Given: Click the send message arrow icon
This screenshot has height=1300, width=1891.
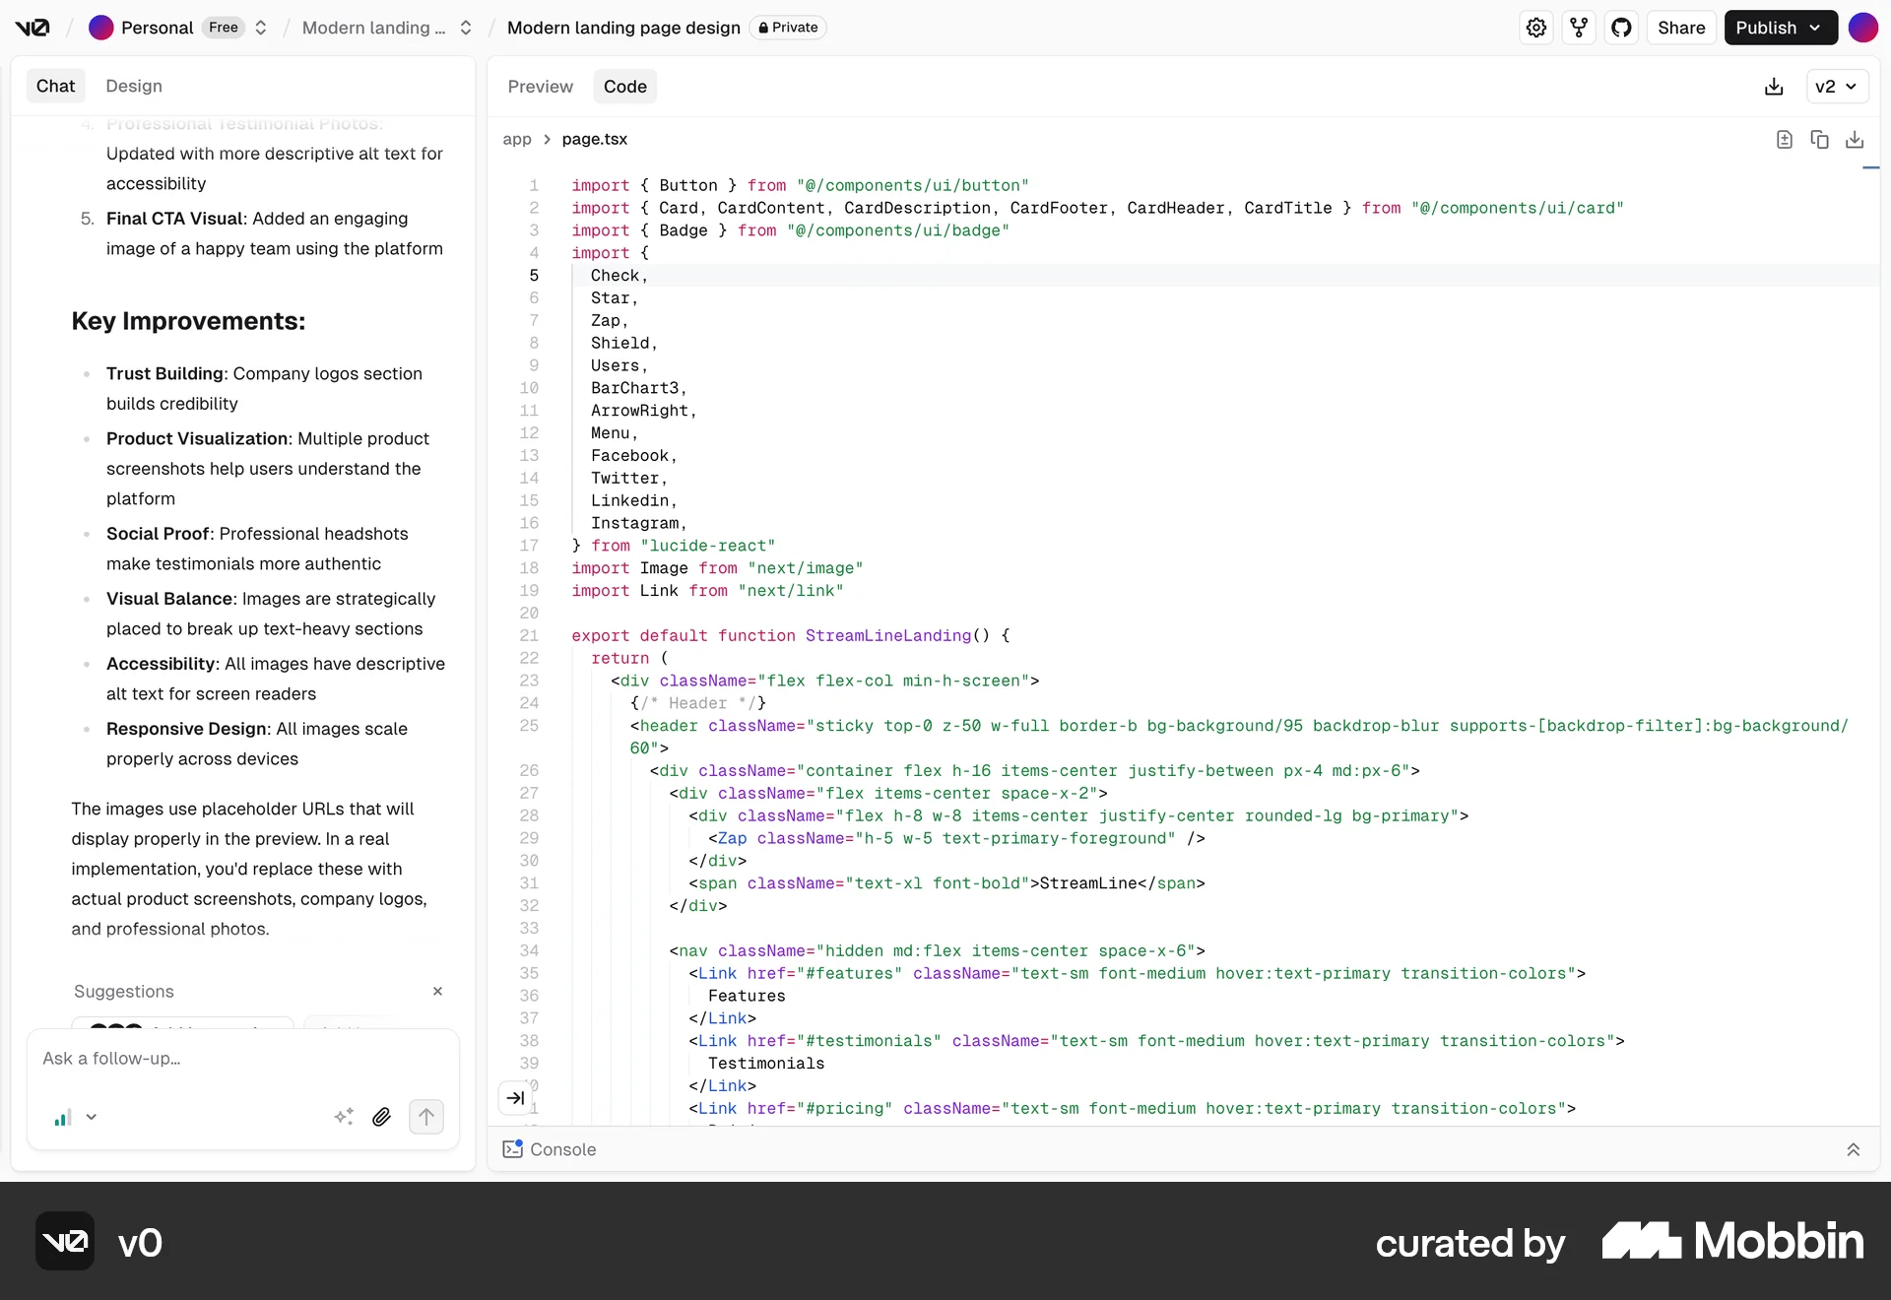Looking at the screenshot, I should point(426,1118).
